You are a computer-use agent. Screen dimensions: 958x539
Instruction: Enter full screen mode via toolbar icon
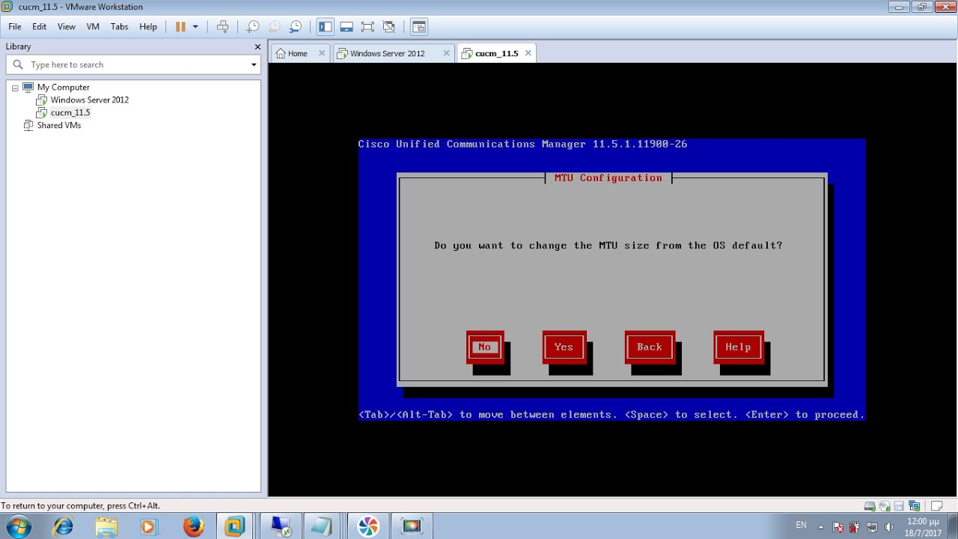(367, 26)
